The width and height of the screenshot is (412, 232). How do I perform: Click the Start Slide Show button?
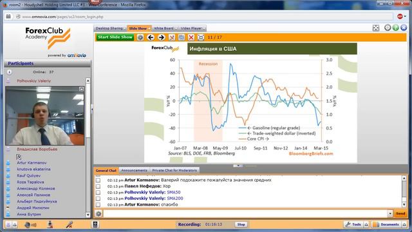coord(115,37)
